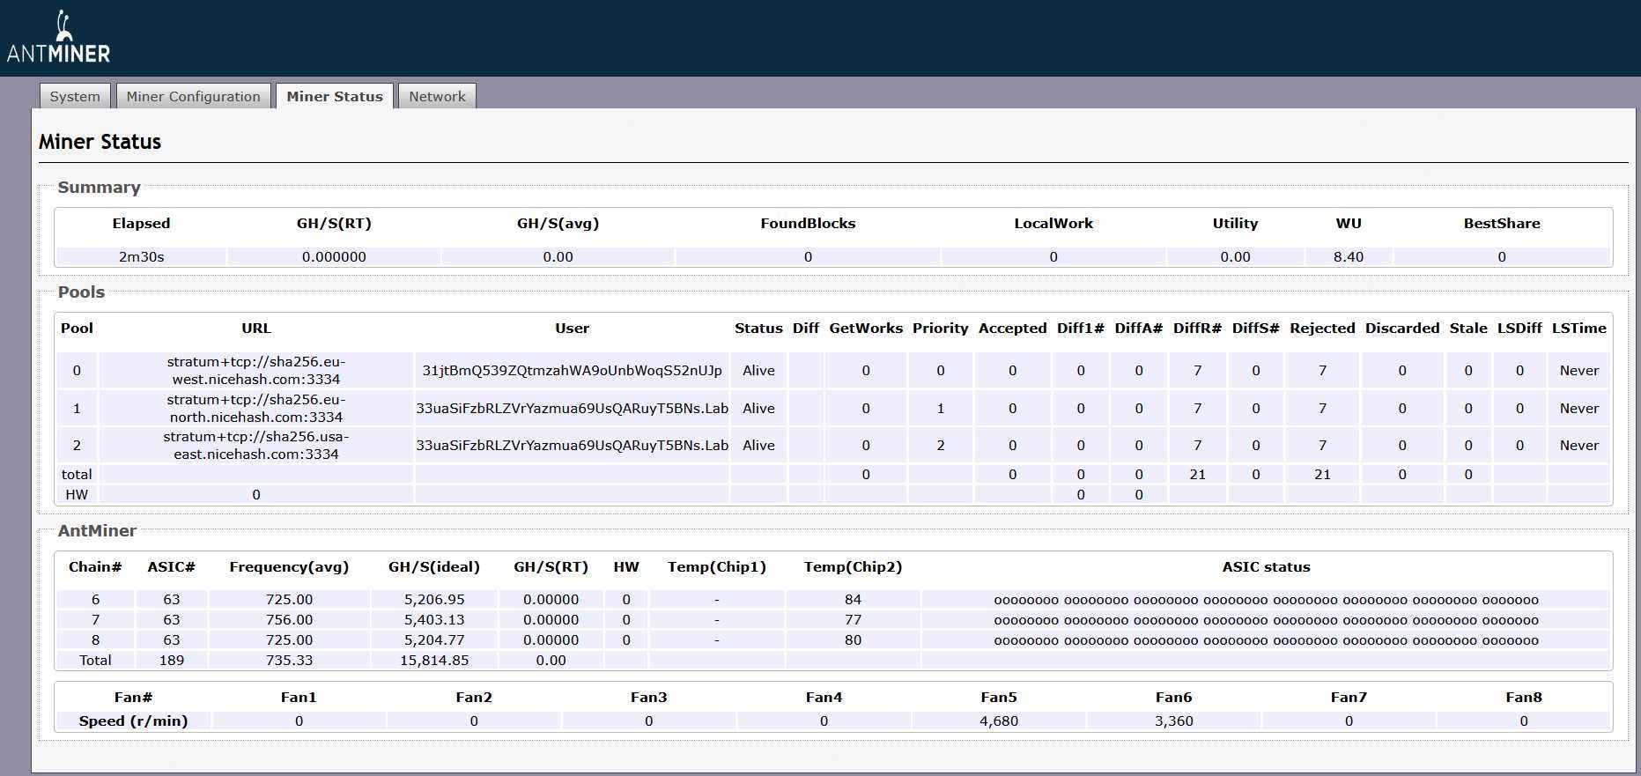Image resolution: width=1641 pixels, height=776 pixels.
Task: Click Fan5 speed value 4,680
Action: [999, 721]
